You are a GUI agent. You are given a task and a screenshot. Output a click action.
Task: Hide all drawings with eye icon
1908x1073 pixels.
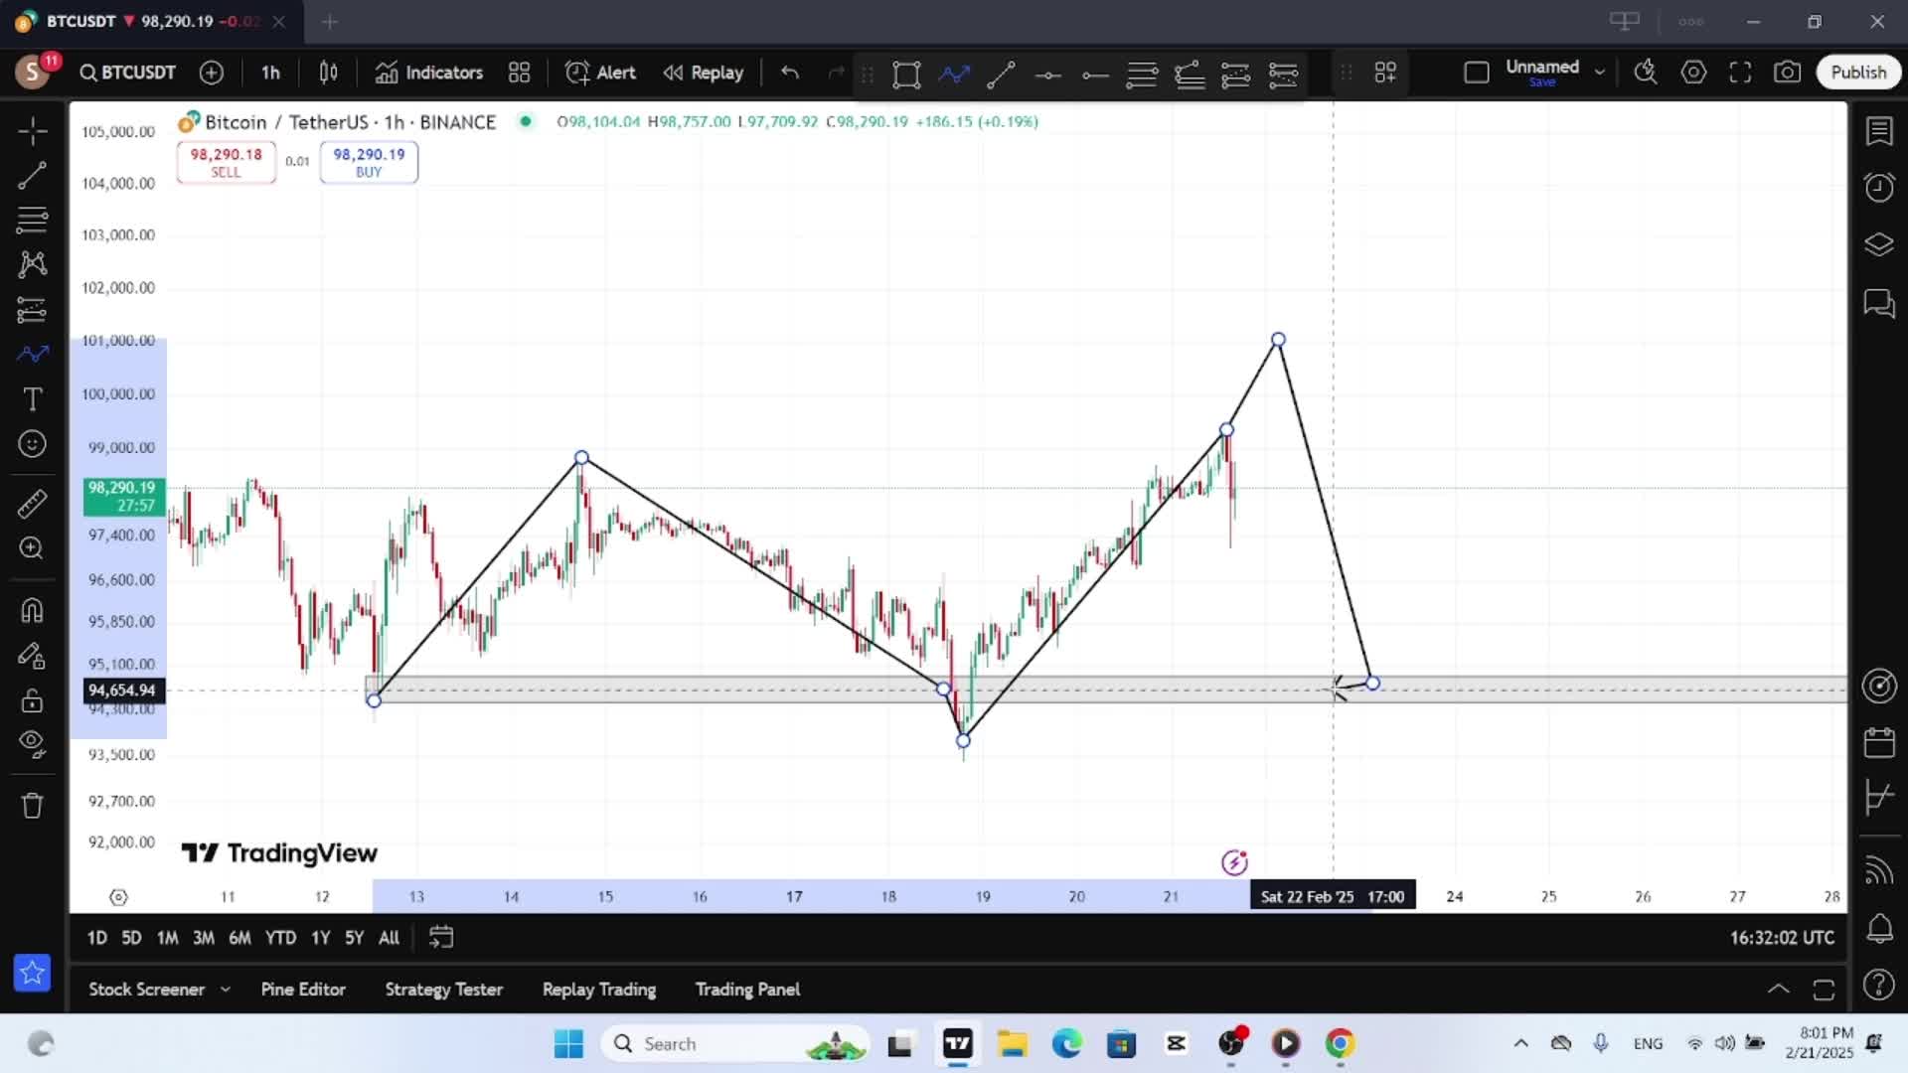(32, 744)
